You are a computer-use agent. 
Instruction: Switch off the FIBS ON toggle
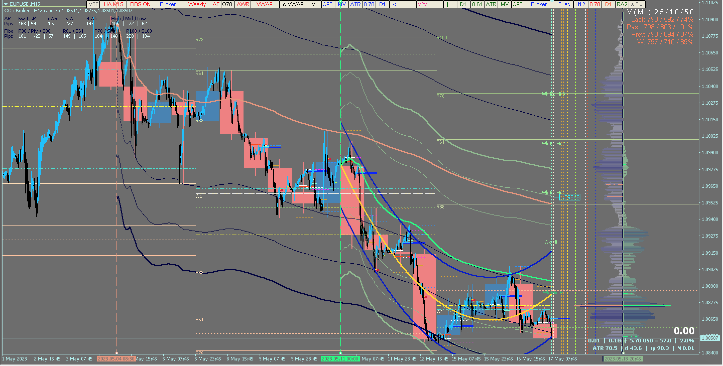click(x=140, y=4)
